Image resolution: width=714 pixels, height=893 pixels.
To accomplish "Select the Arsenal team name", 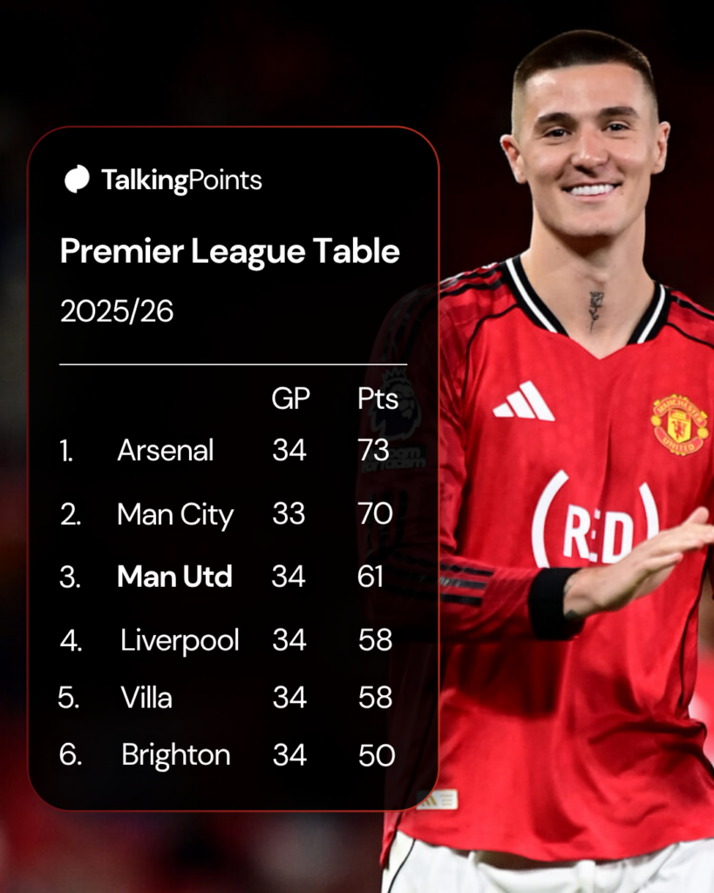I will (166, 451).
